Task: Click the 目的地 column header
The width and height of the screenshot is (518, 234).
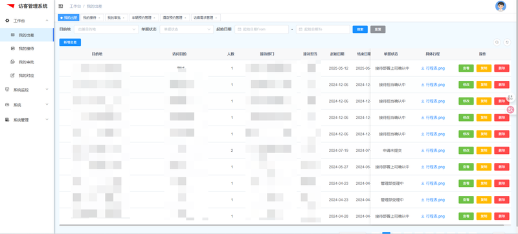Action: 97,54
